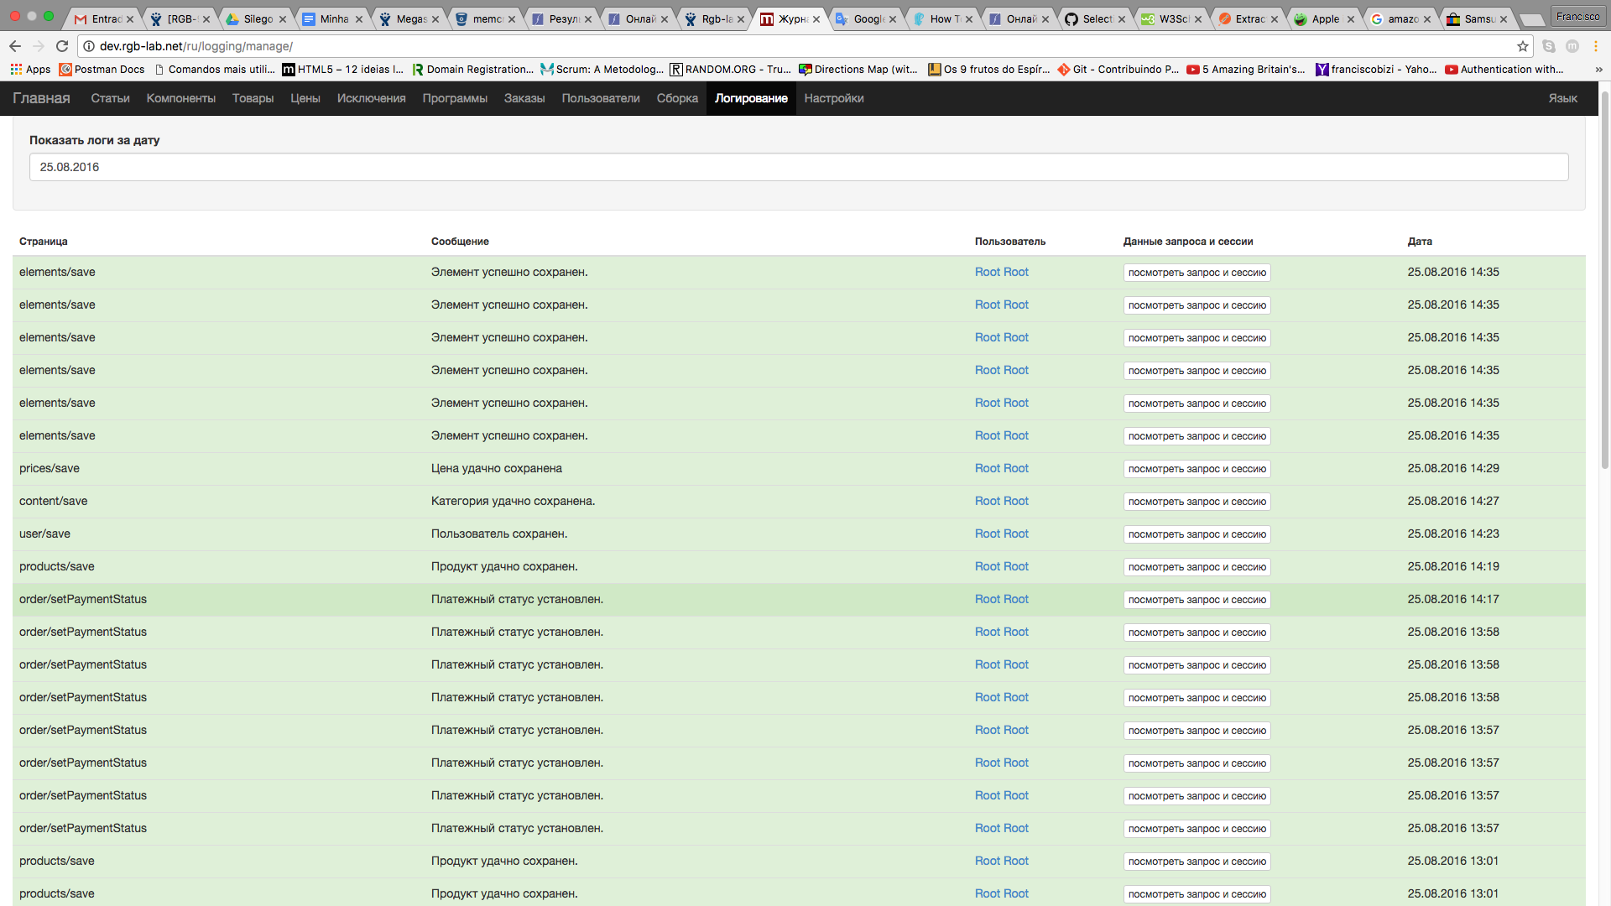Open the Chrome three-dot menu icon

1596,46
